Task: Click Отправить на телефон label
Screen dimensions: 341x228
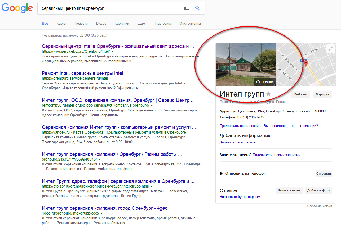Action: tap(246, 174)
